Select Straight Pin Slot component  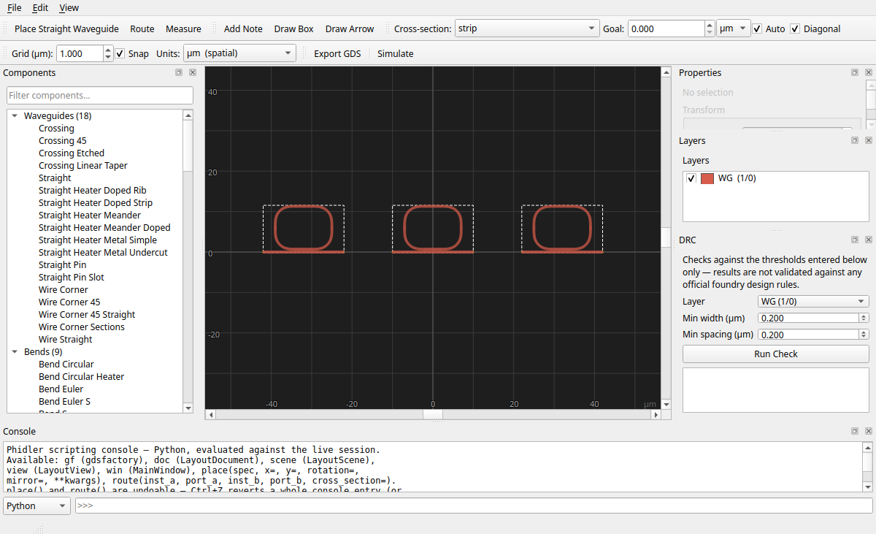[x=72, y=278]
